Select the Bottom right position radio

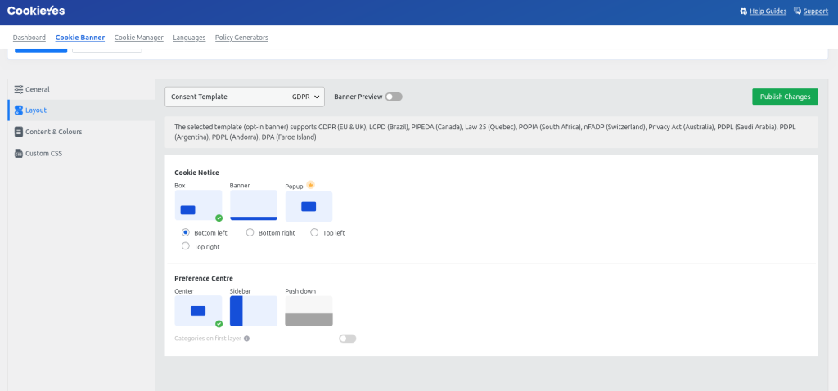point(250,232)
